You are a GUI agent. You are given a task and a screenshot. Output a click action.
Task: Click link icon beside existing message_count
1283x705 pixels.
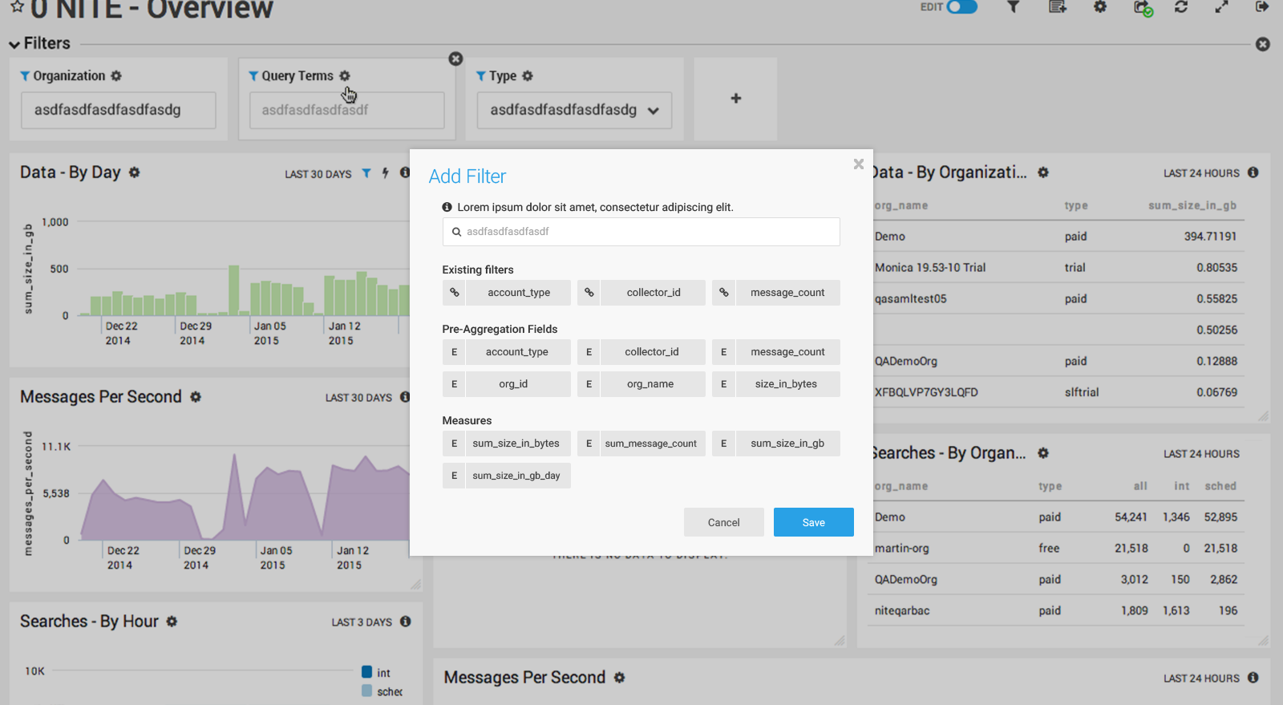click(x=723, y=293)
